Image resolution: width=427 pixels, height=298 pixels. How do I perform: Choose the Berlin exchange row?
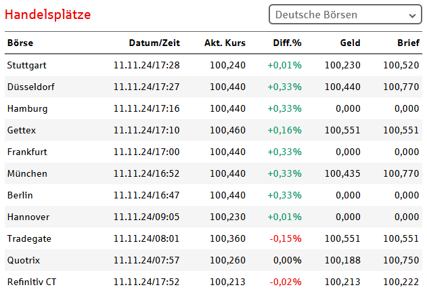20,195
